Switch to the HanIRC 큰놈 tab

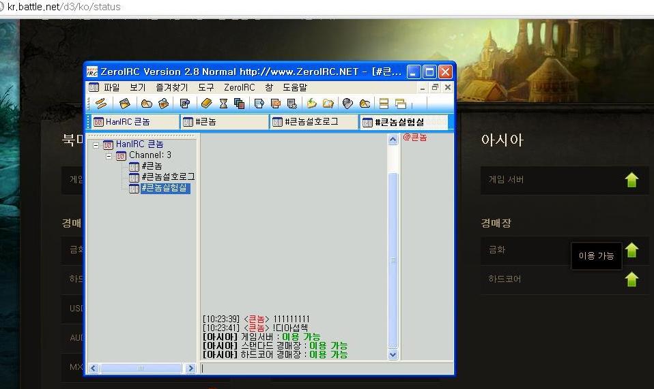pyautogui.click(x=134, y=122)
